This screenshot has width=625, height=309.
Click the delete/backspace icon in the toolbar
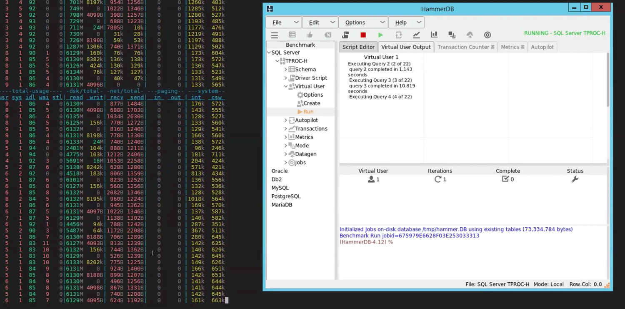328,35
